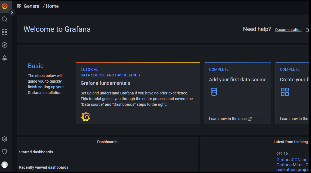This screenshot has height=173, width=311.
Task: Click the DATA SOURCE AND DASHBOARDS label
Action: 110,75
